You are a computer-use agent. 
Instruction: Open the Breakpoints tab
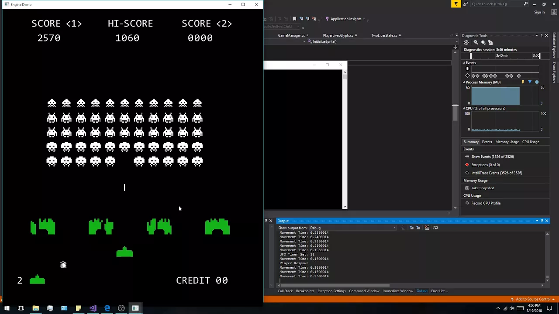tap(305, 291)
